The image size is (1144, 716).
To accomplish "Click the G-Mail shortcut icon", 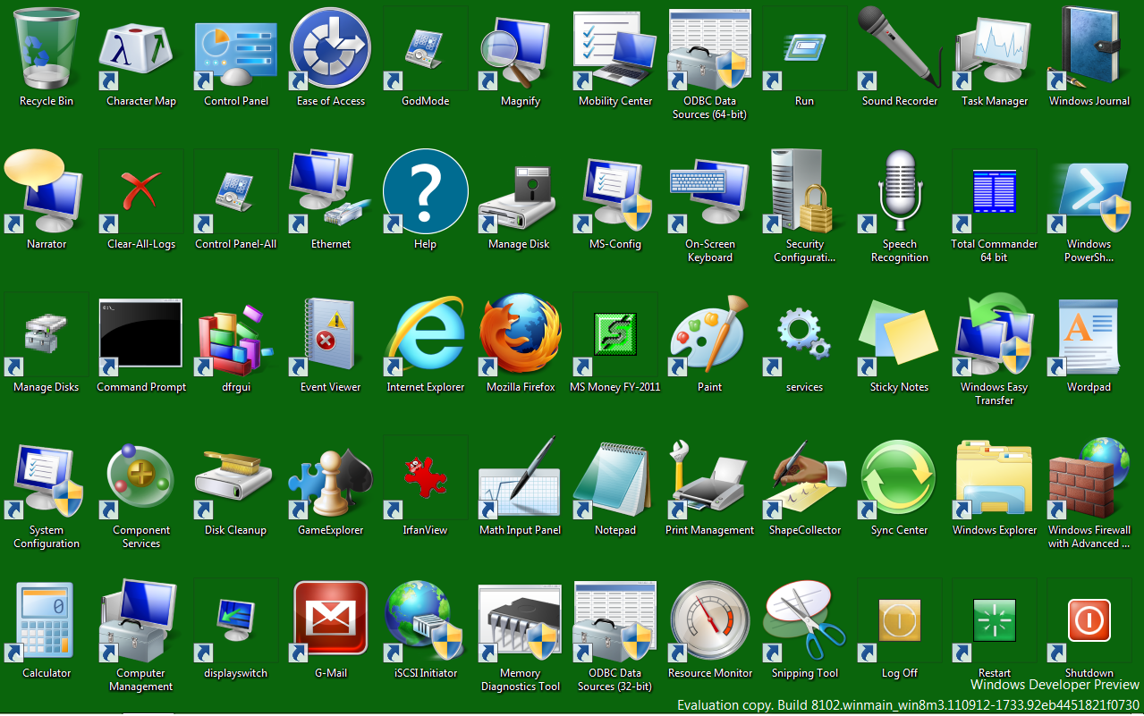I will [331, 620].
